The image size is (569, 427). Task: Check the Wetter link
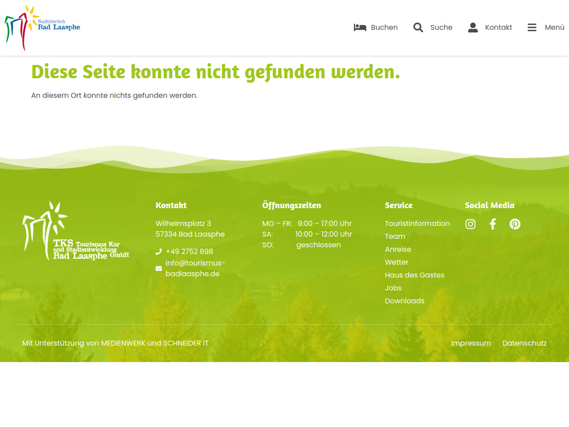(396, 262)
